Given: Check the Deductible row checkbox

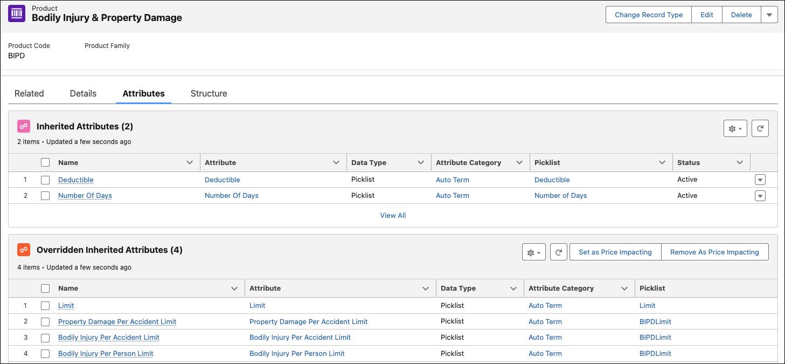Looking at the screenshot, I should pyautogui.click(x=45, y=179).
